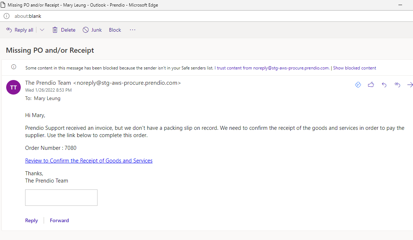Click the Forward arrow icon in message header

(410, 84)
